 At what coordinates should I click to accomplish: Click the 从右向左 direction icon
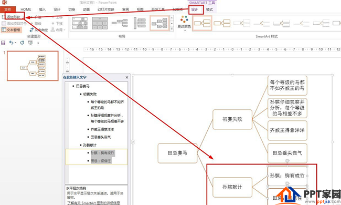(32, 30)
